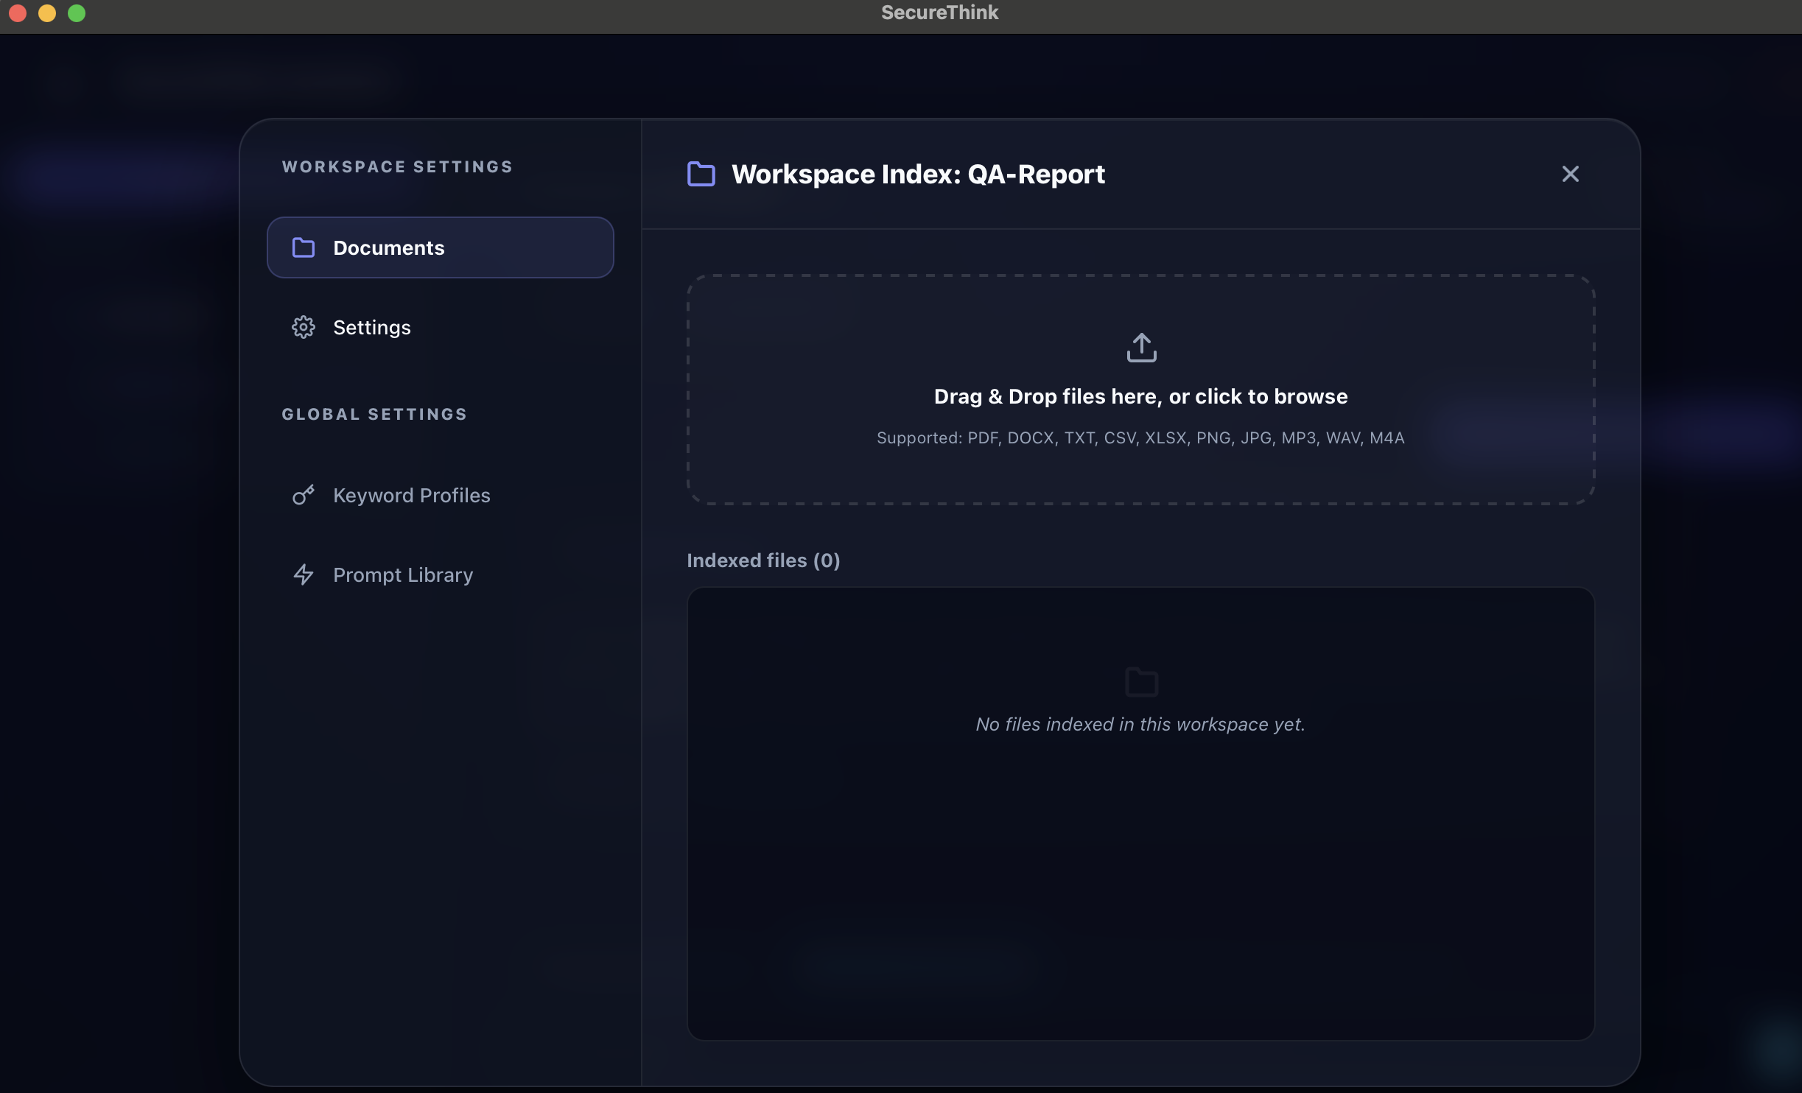Maximize SecureThink with the green button
This screenshot has height=1093, width=1802.
(x=77, y=13)
